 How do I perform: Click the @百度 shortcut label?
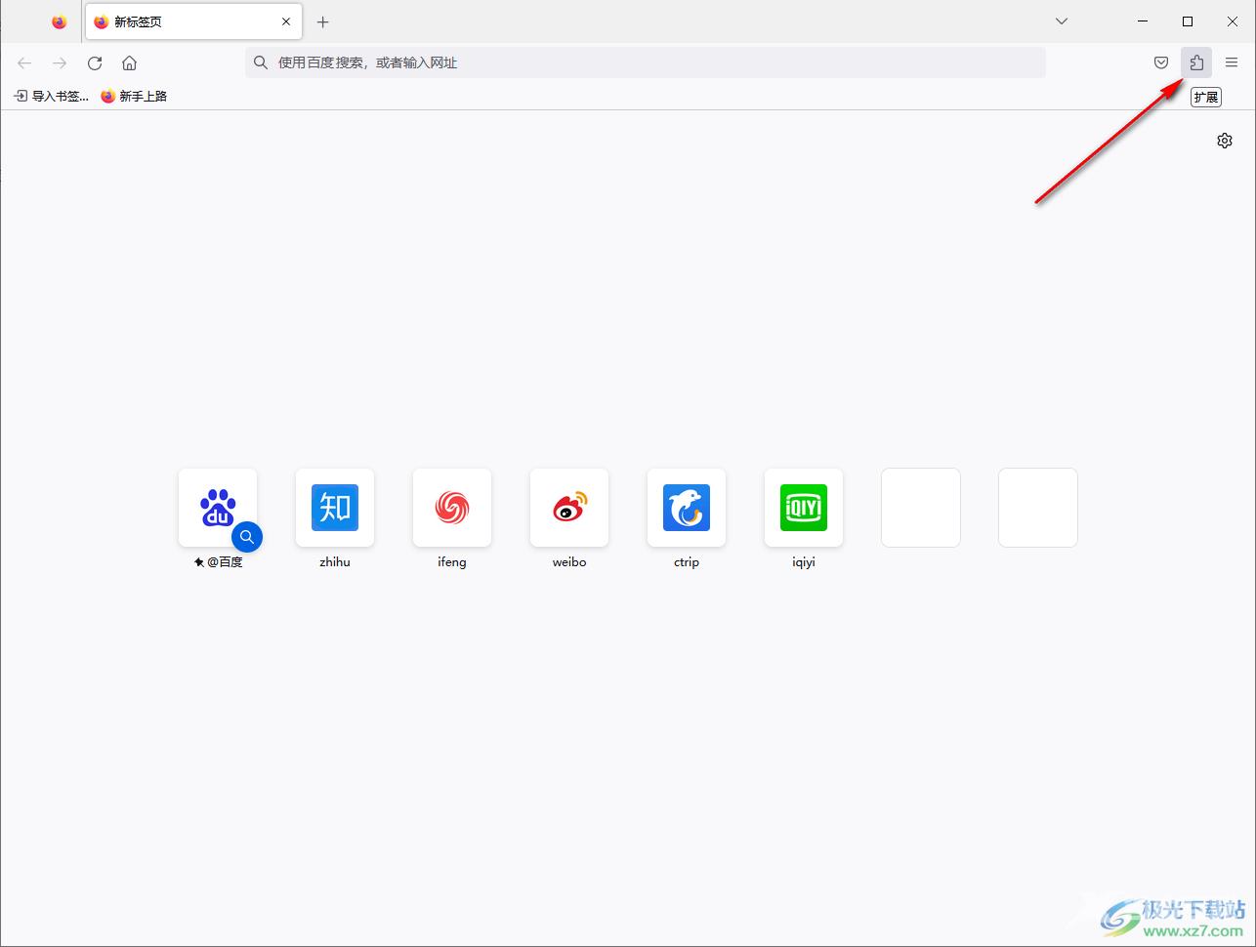click(218, 562)
